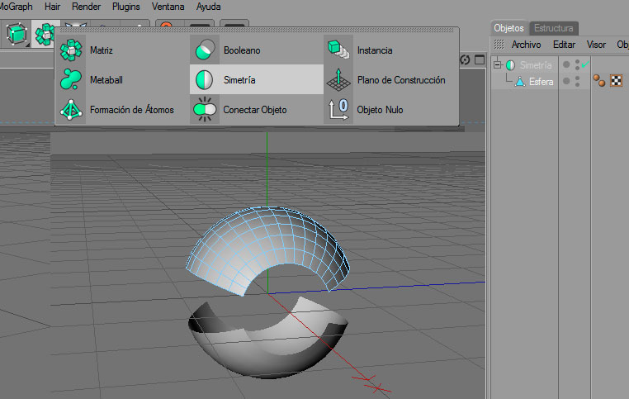Click the viewport rotate view icon
The image size is (629, 399).
click(465, 59)
